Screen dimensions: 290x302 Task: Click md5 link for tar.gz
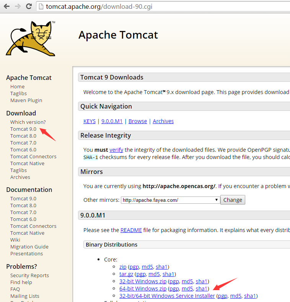(154, 274)
